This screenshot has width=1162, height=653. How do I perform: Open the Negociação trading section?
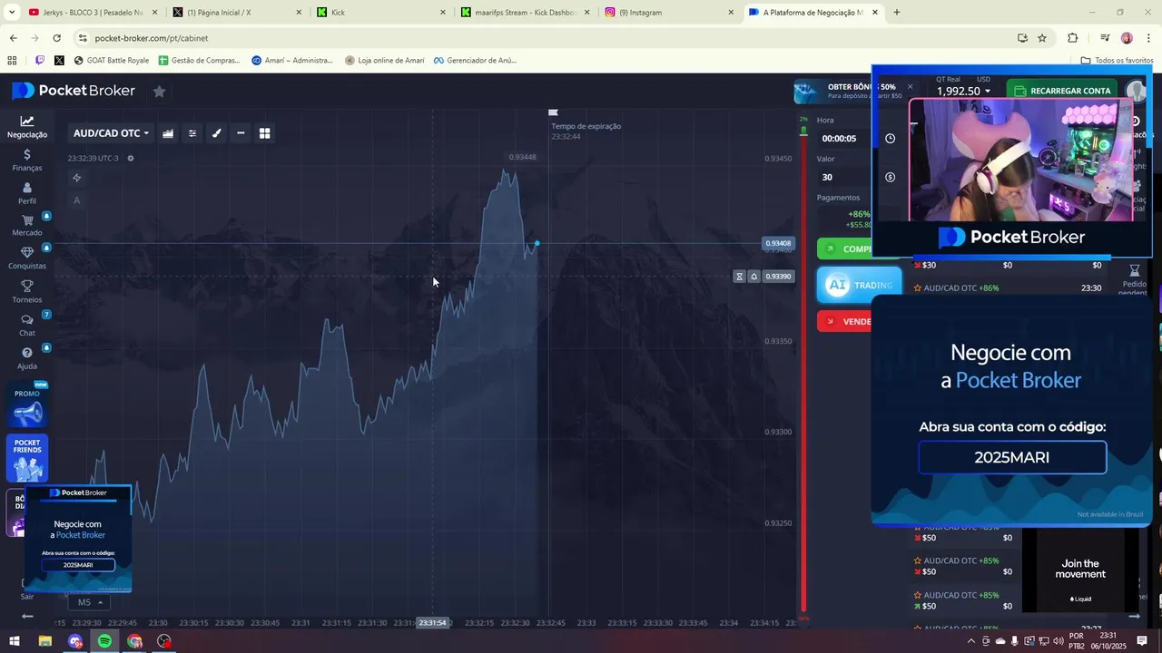[27, 126]
